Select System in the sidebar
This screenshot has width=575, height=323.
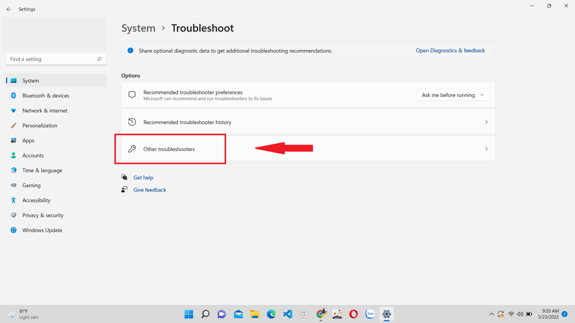[x=56, y=81]
